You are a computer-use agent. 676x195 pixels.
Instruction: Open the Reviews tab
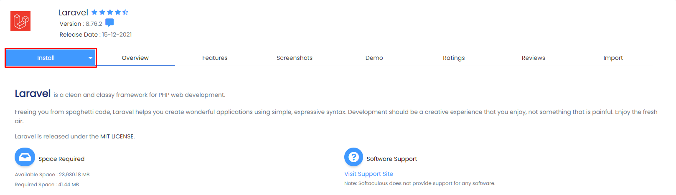pos(534,58)
